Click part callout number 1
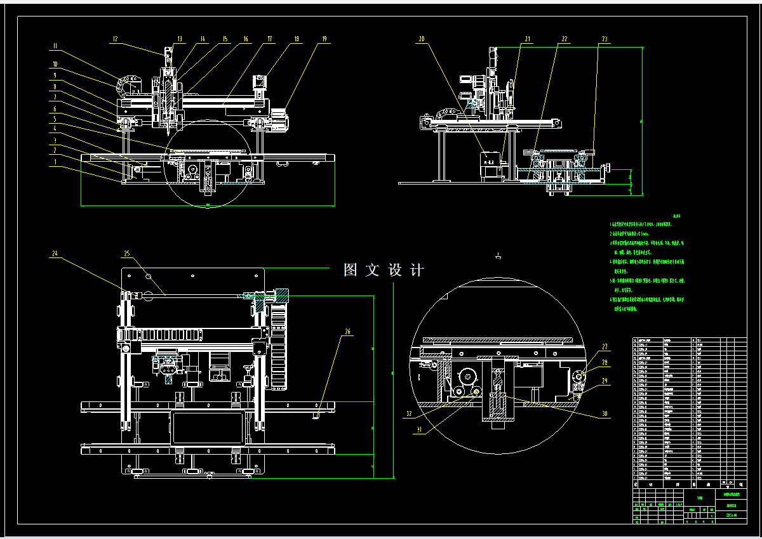 coord(55,161)
